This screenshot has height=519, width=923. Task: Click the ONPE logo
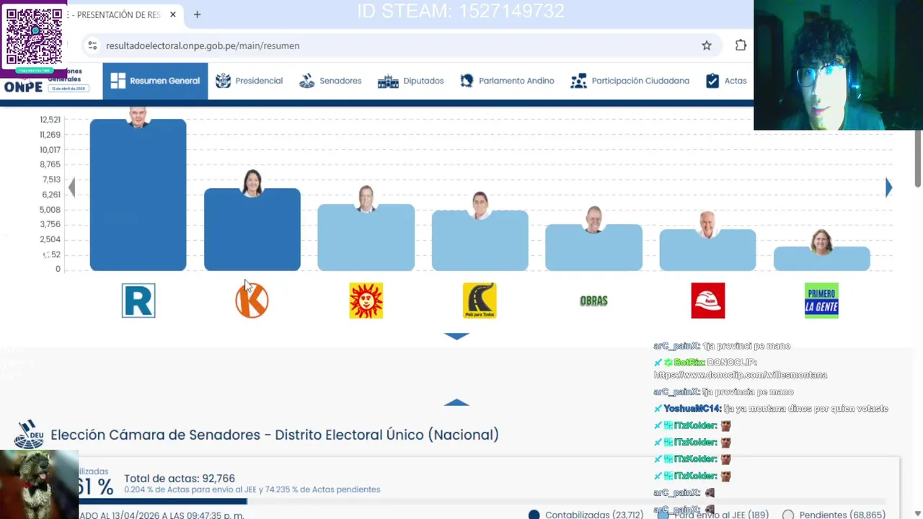[23, 86]
